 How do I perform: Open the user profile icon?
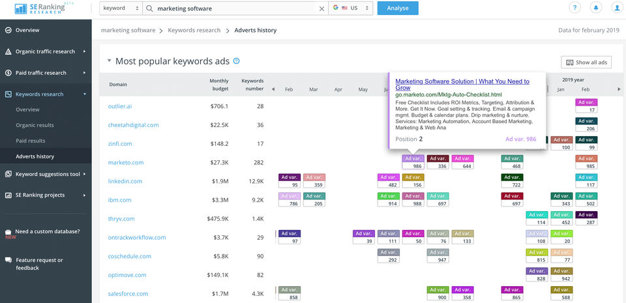click(616, 8)
